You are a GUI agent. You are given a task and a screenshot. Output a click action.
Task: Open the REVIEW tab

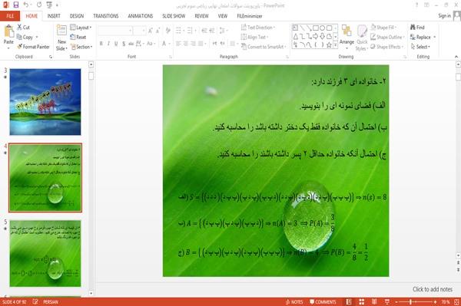(201, 16)
